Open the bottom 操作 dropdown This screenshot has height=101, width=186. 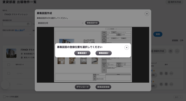click(x=178, y=97)
